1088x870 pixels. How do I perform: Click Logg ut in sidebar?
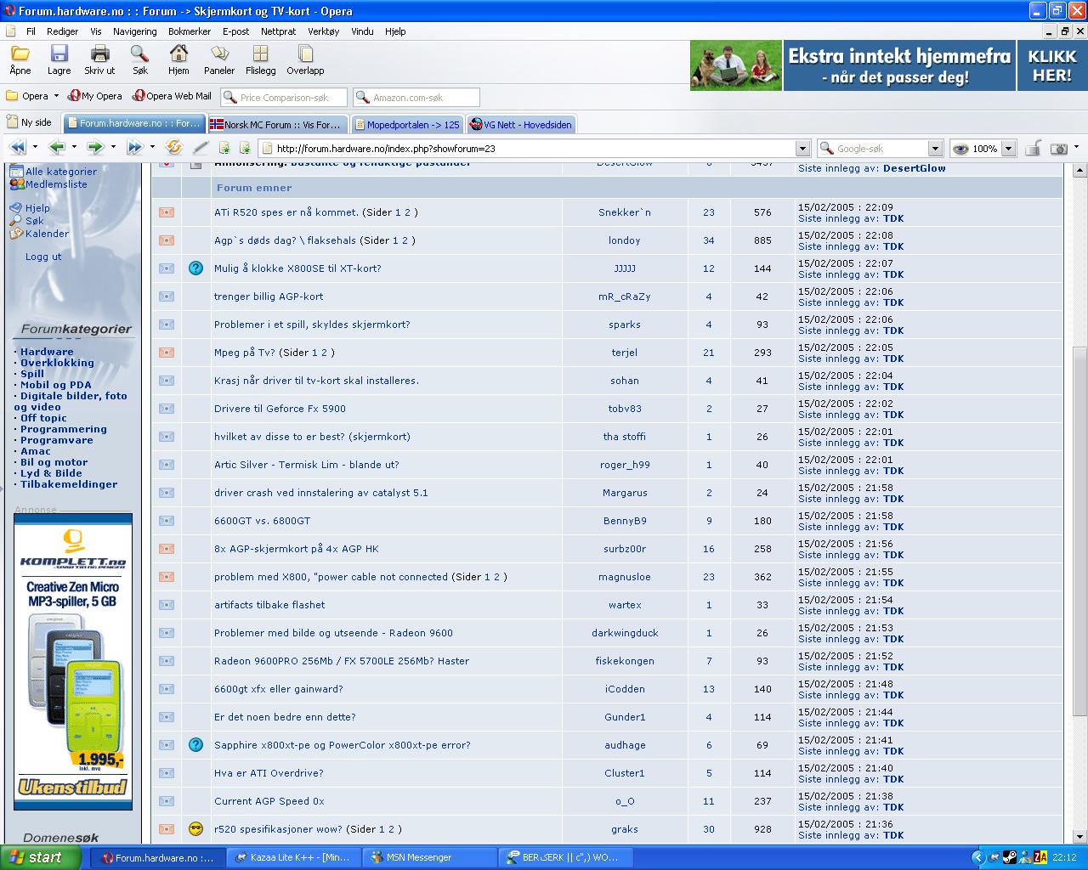43,257
